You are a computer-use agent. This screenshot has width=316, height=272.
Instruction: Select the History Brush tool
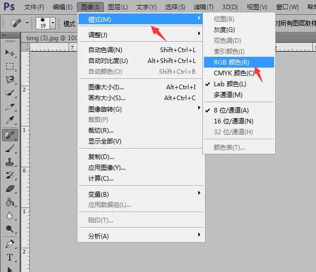click(10, 175)
